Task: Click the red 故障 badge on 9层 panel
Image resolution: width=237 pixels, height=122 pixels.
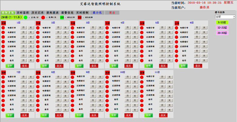Action: click(73, 72)
